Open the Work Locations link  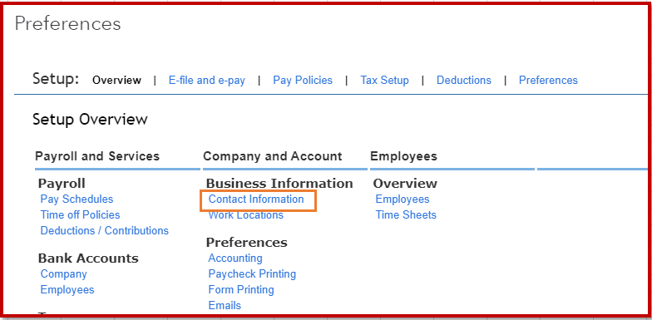246,215
